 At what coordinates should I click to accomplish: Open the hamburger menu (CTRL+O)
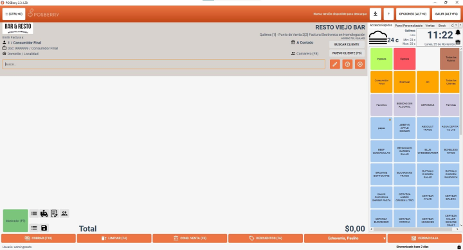pyautogui.click(x=14, y=14)
